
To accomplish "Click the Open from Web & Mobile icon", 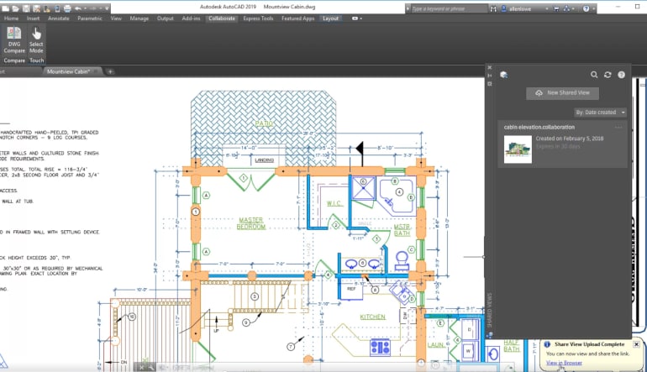I will point(46,8).
